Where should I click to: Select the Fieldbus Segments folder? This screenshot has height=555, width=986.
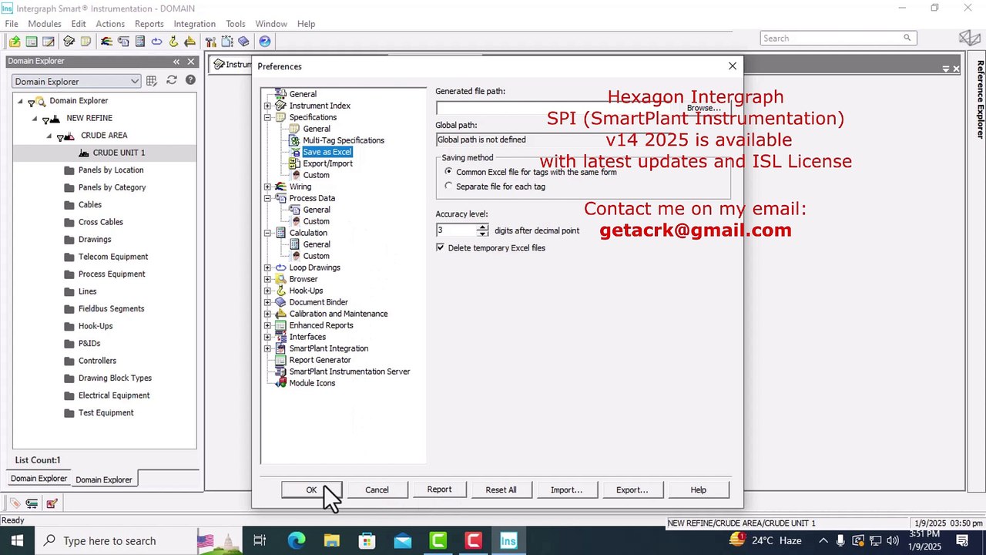(111, 308)
